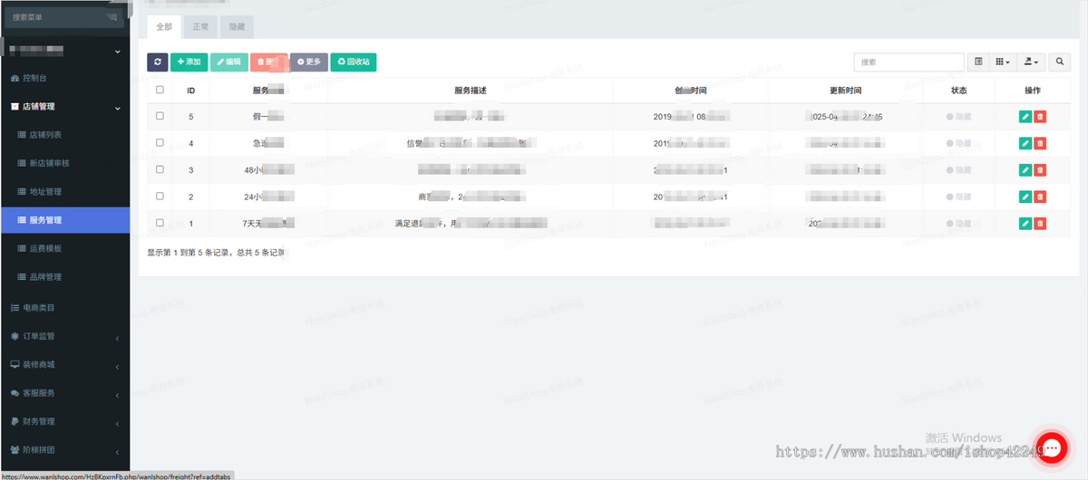The width and height of the screenshot is (1088, 480).
Task: Delete row ID 1 with red trash
Action: pos(1040,224)
